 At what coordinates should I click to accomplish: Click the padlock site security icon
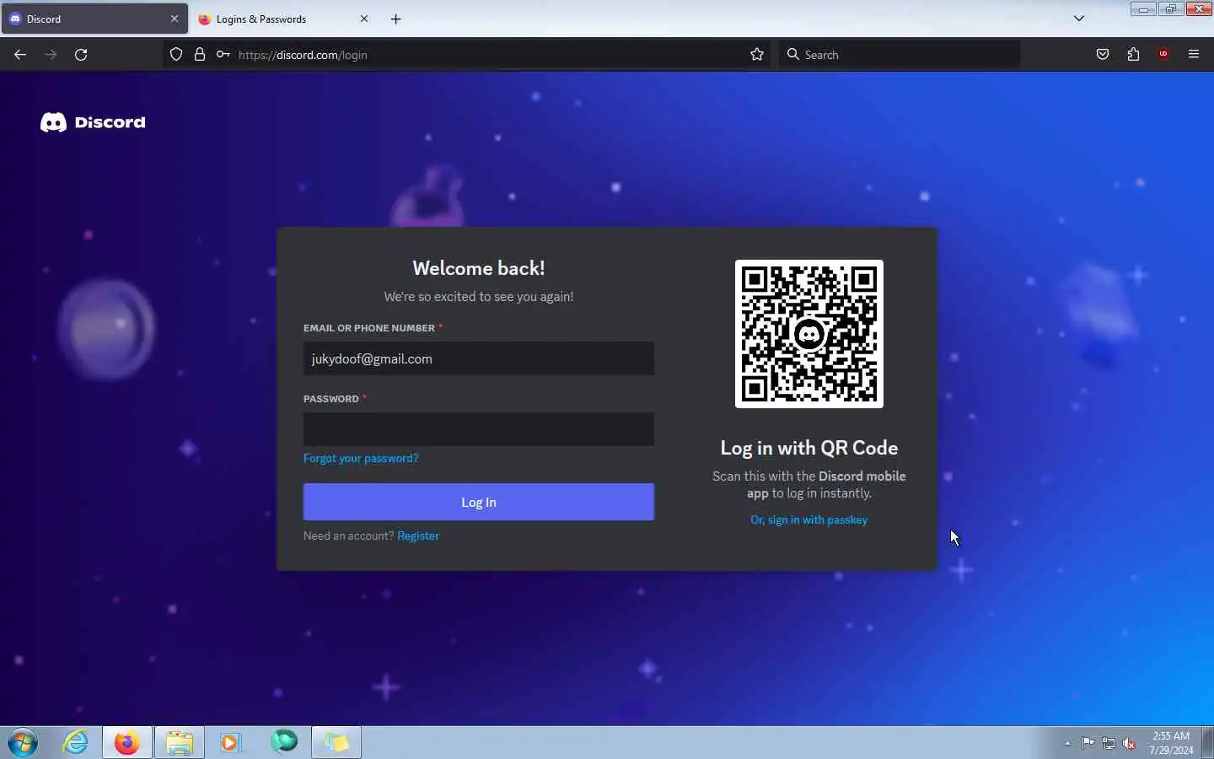200,55
